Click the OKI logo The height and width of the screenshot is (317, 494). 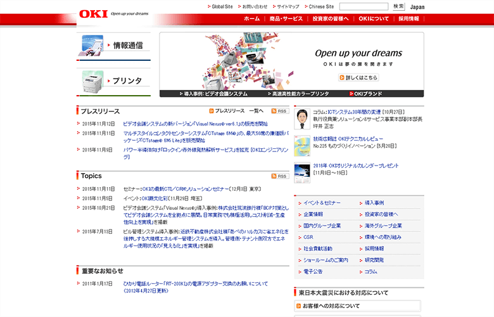click(x=94, y=14)
